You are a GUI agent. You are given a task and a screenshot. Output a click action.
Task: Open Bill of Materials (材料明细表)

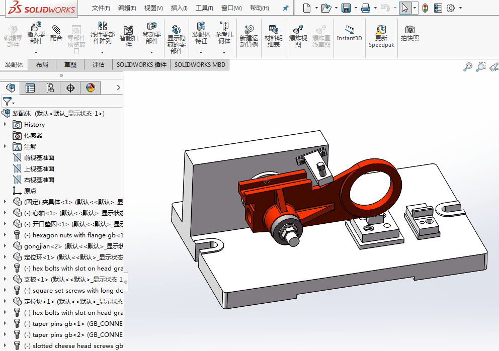[x=273, y=36]
